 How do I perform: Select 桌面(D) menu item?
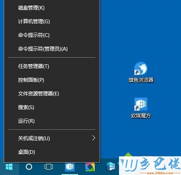pyautogui.click(x=52, y=152)
